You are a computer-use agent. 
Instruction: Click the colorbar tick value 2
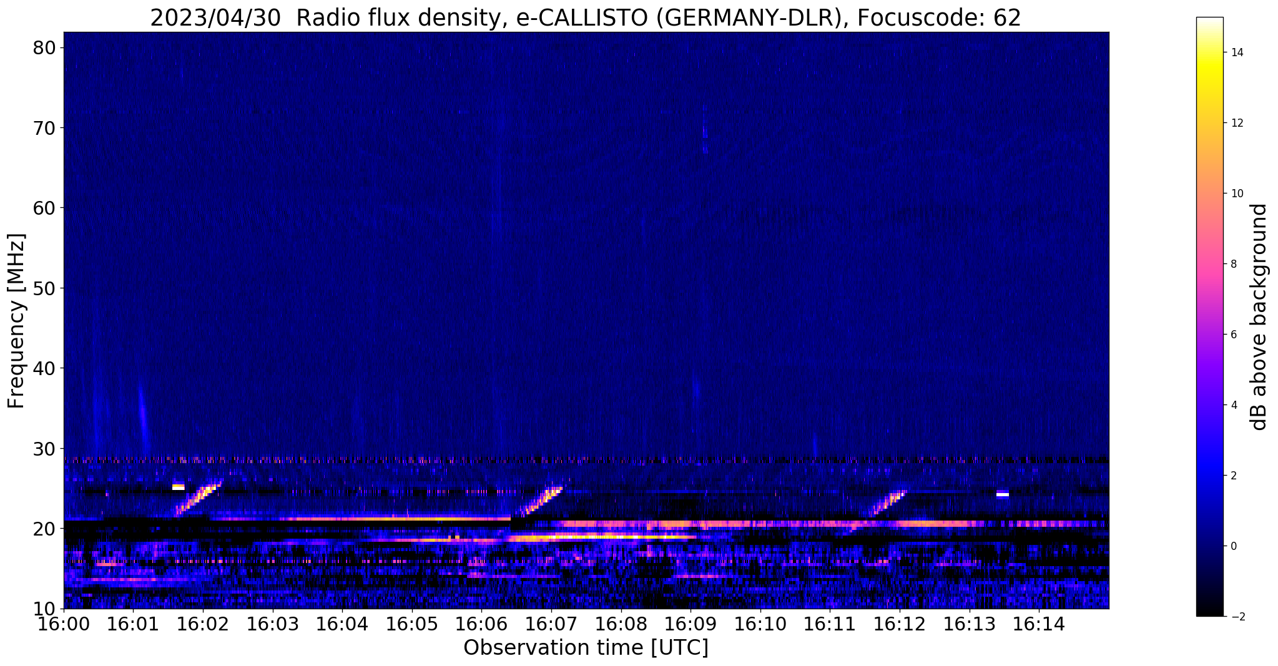[x=1234, y=476]
